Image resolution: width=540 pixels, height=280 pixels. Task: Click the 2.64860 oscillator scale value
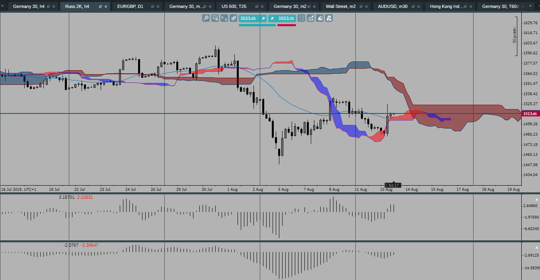click(x=531, y=205)
